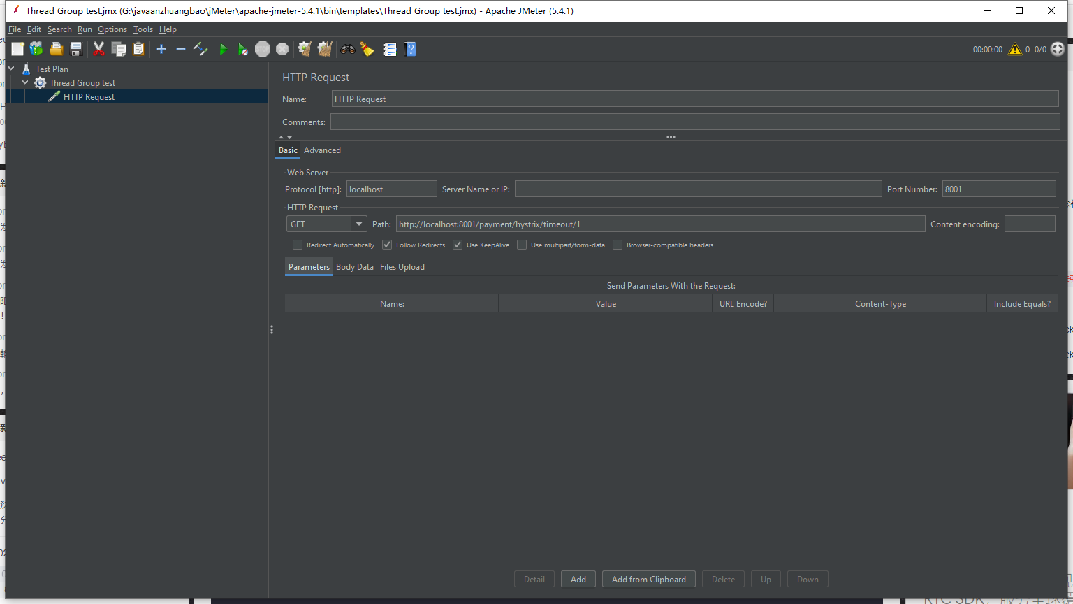Click the Add from Clipboard button
Viewport: 1073px width, 604px height.
(648, 579)
